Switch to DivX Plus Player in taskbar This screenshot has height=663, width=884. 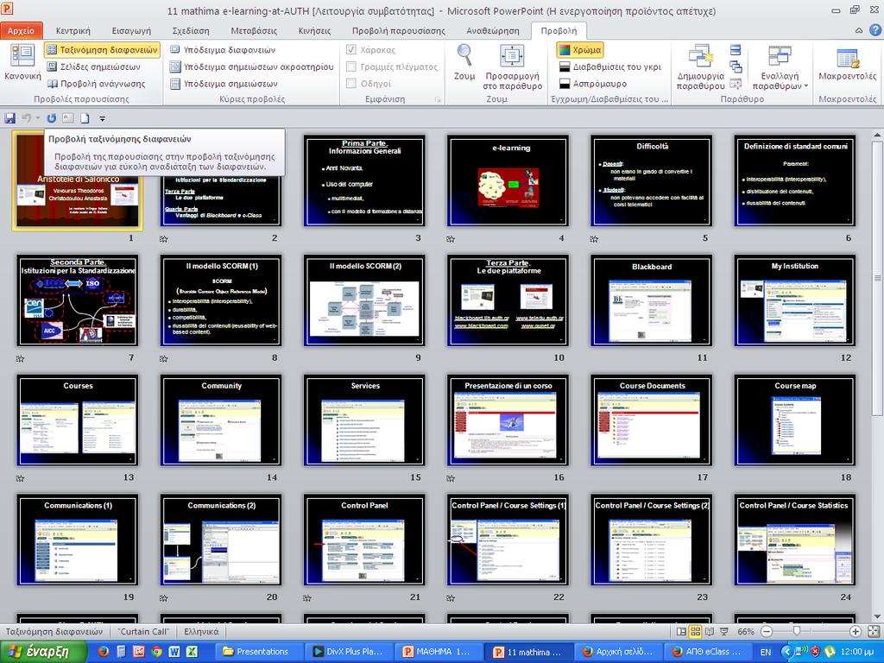point(349,652)
